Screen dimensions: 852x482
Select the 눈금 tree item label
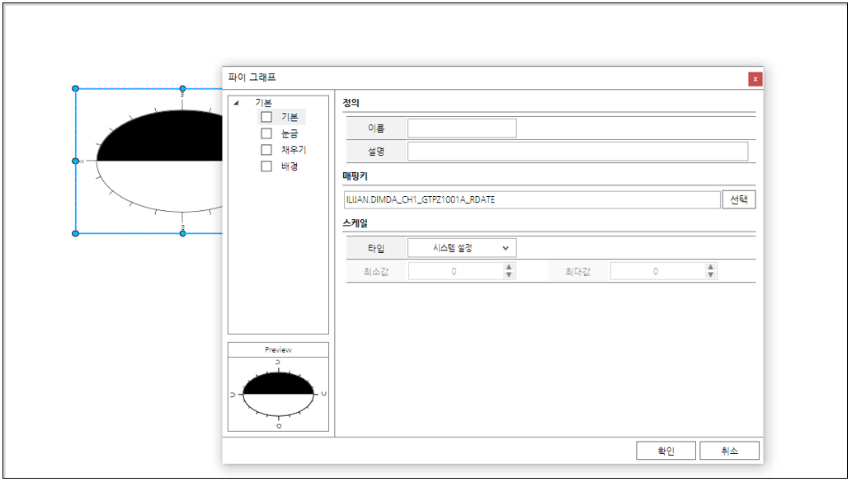pos(289,133)
